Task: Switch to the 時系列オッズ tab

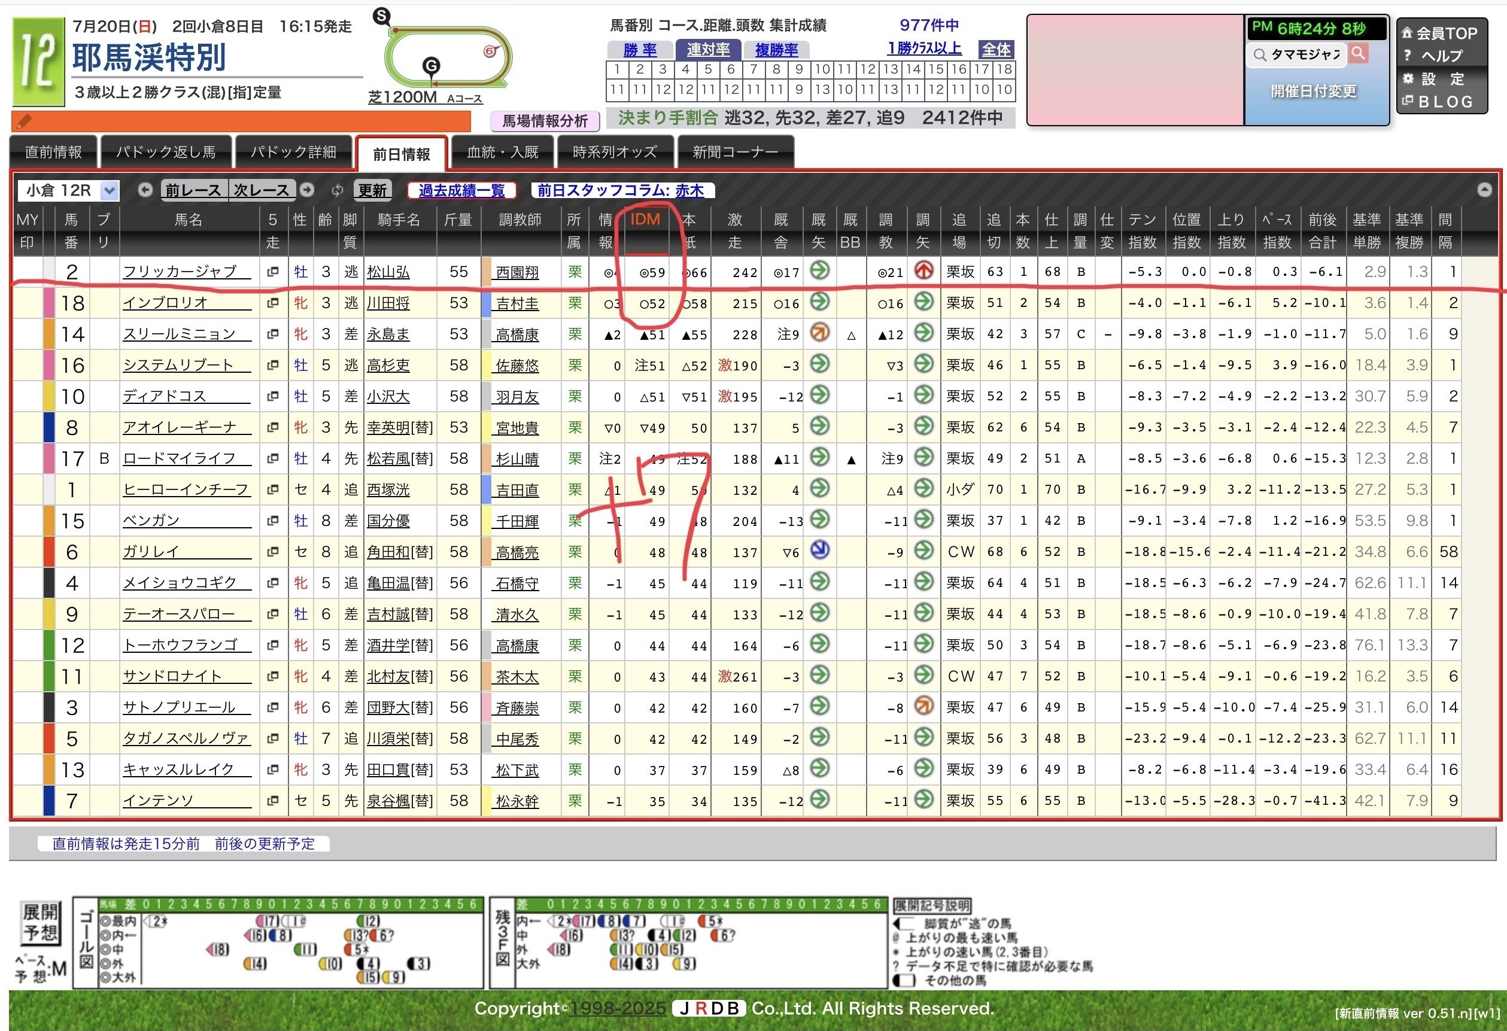Action: (x=615, y=153)
